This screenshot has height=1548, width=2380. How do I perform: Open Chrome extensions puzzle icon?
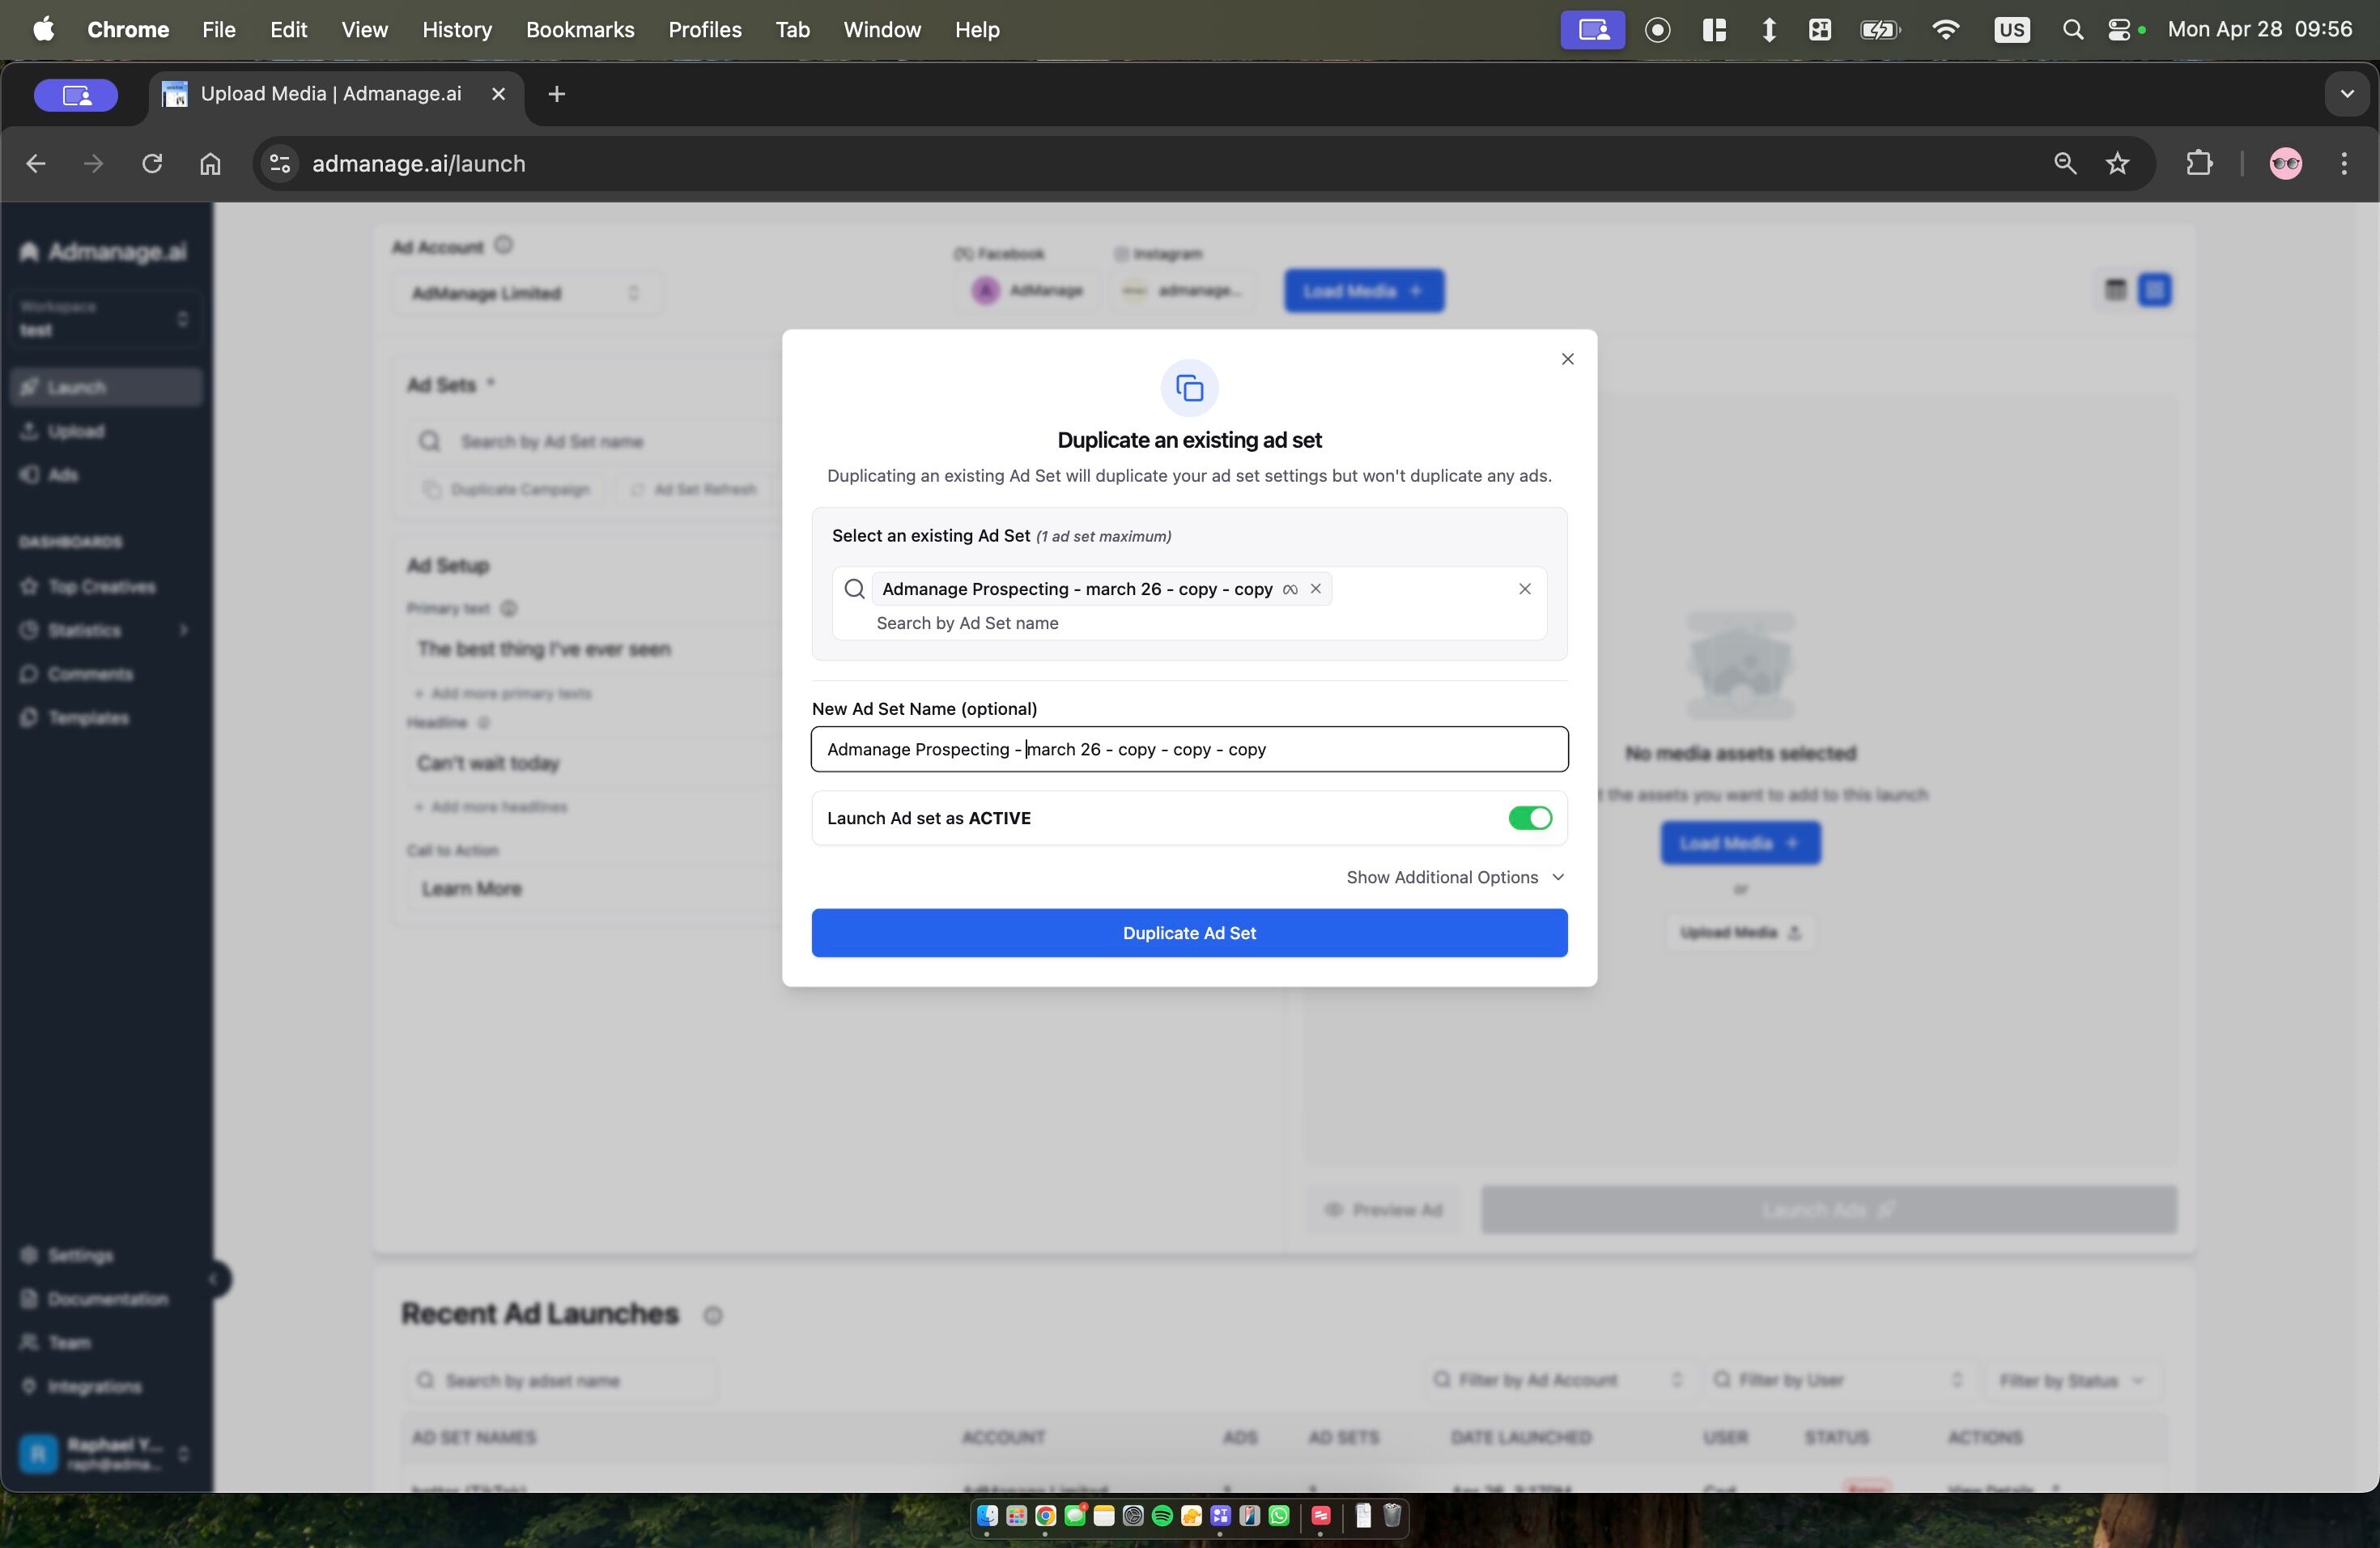[x=2199, y=163]
